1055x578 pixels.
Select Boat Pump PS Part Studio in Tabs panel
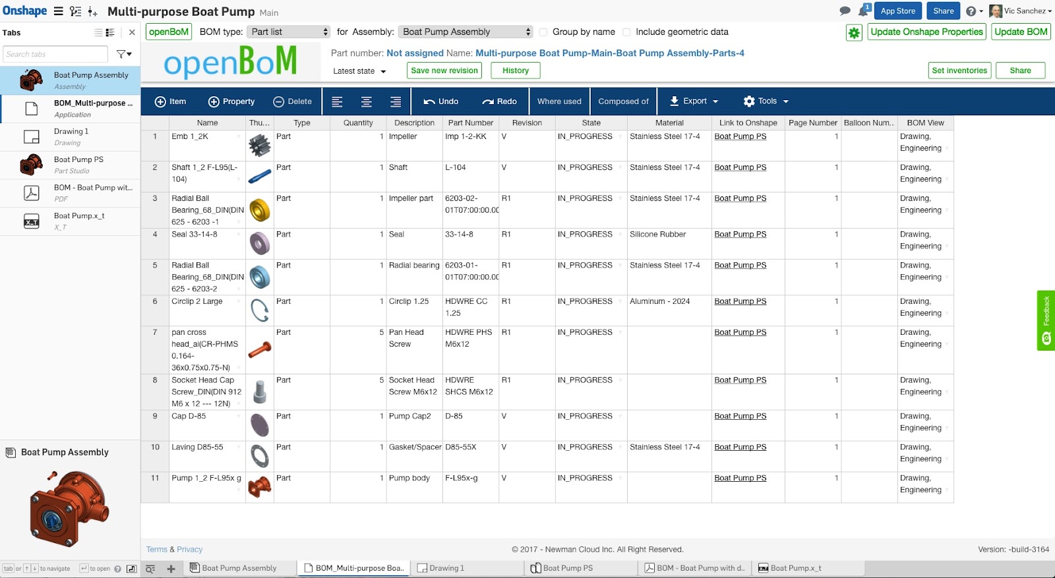[x=70, y=165]
